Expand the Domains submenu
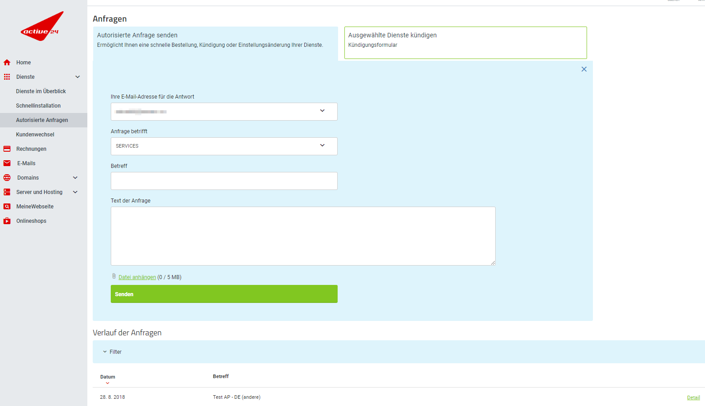This screenshot has width=705, height=406. point(75,178)
